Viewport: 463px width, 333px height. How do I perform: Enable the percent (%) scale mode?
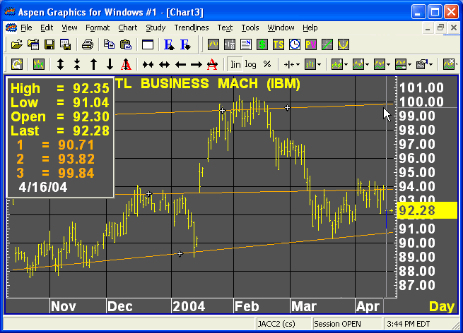266,64
